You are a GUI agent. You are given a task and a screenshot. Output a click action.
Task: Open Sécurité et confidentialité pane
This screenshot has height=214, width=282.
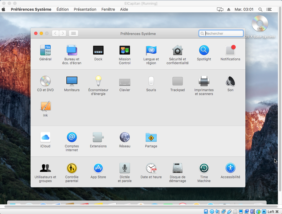(178, 55)
